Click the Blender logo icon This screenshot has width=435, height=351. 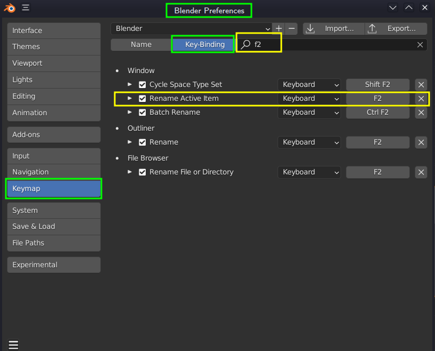click(x=10, y=8)
